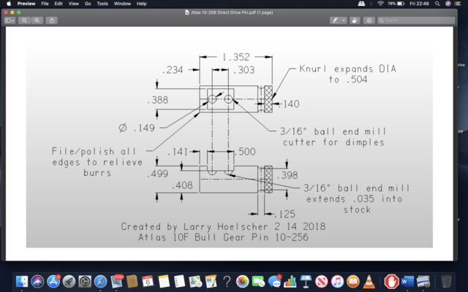The height and width of the screenshot is (292, 468).
Task: Click the Preview app menu
Action: pyautogui.click(x=26, y=4)
